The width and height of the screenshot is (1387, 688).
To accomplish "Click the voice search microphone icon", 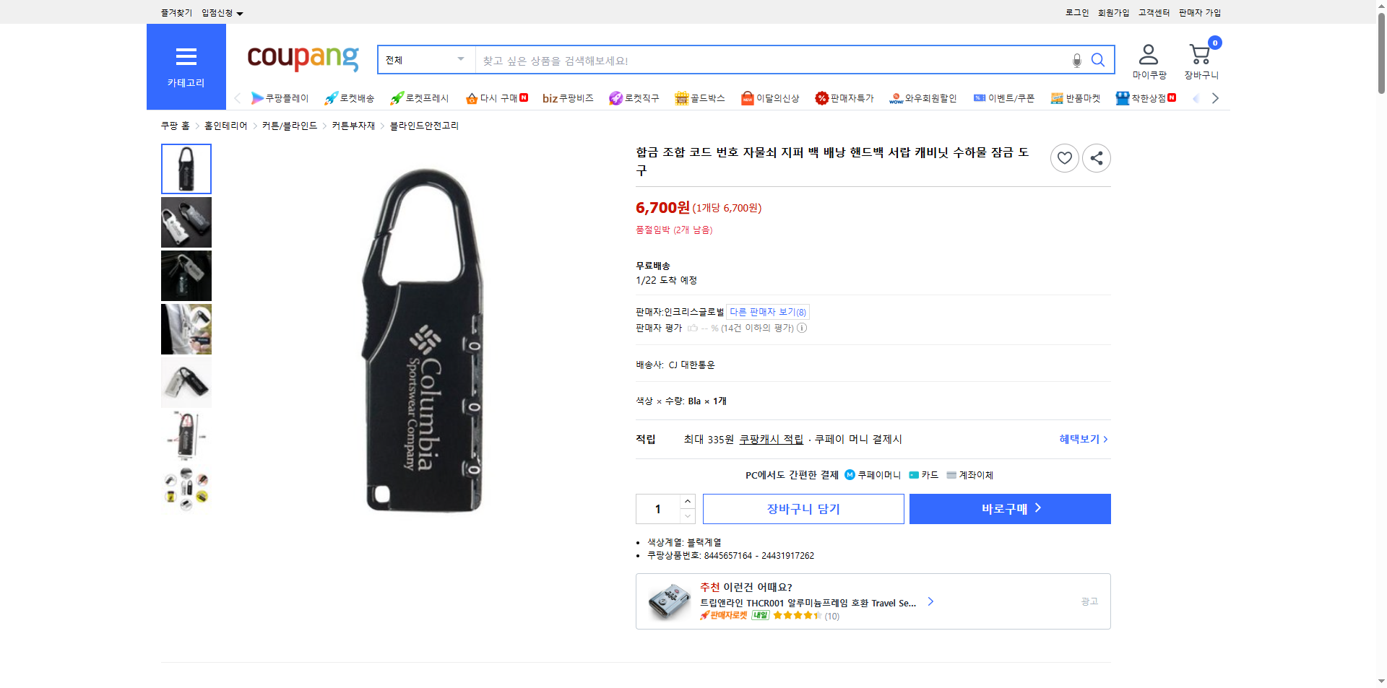I will pyautogui.click(x=1076, y=60).
